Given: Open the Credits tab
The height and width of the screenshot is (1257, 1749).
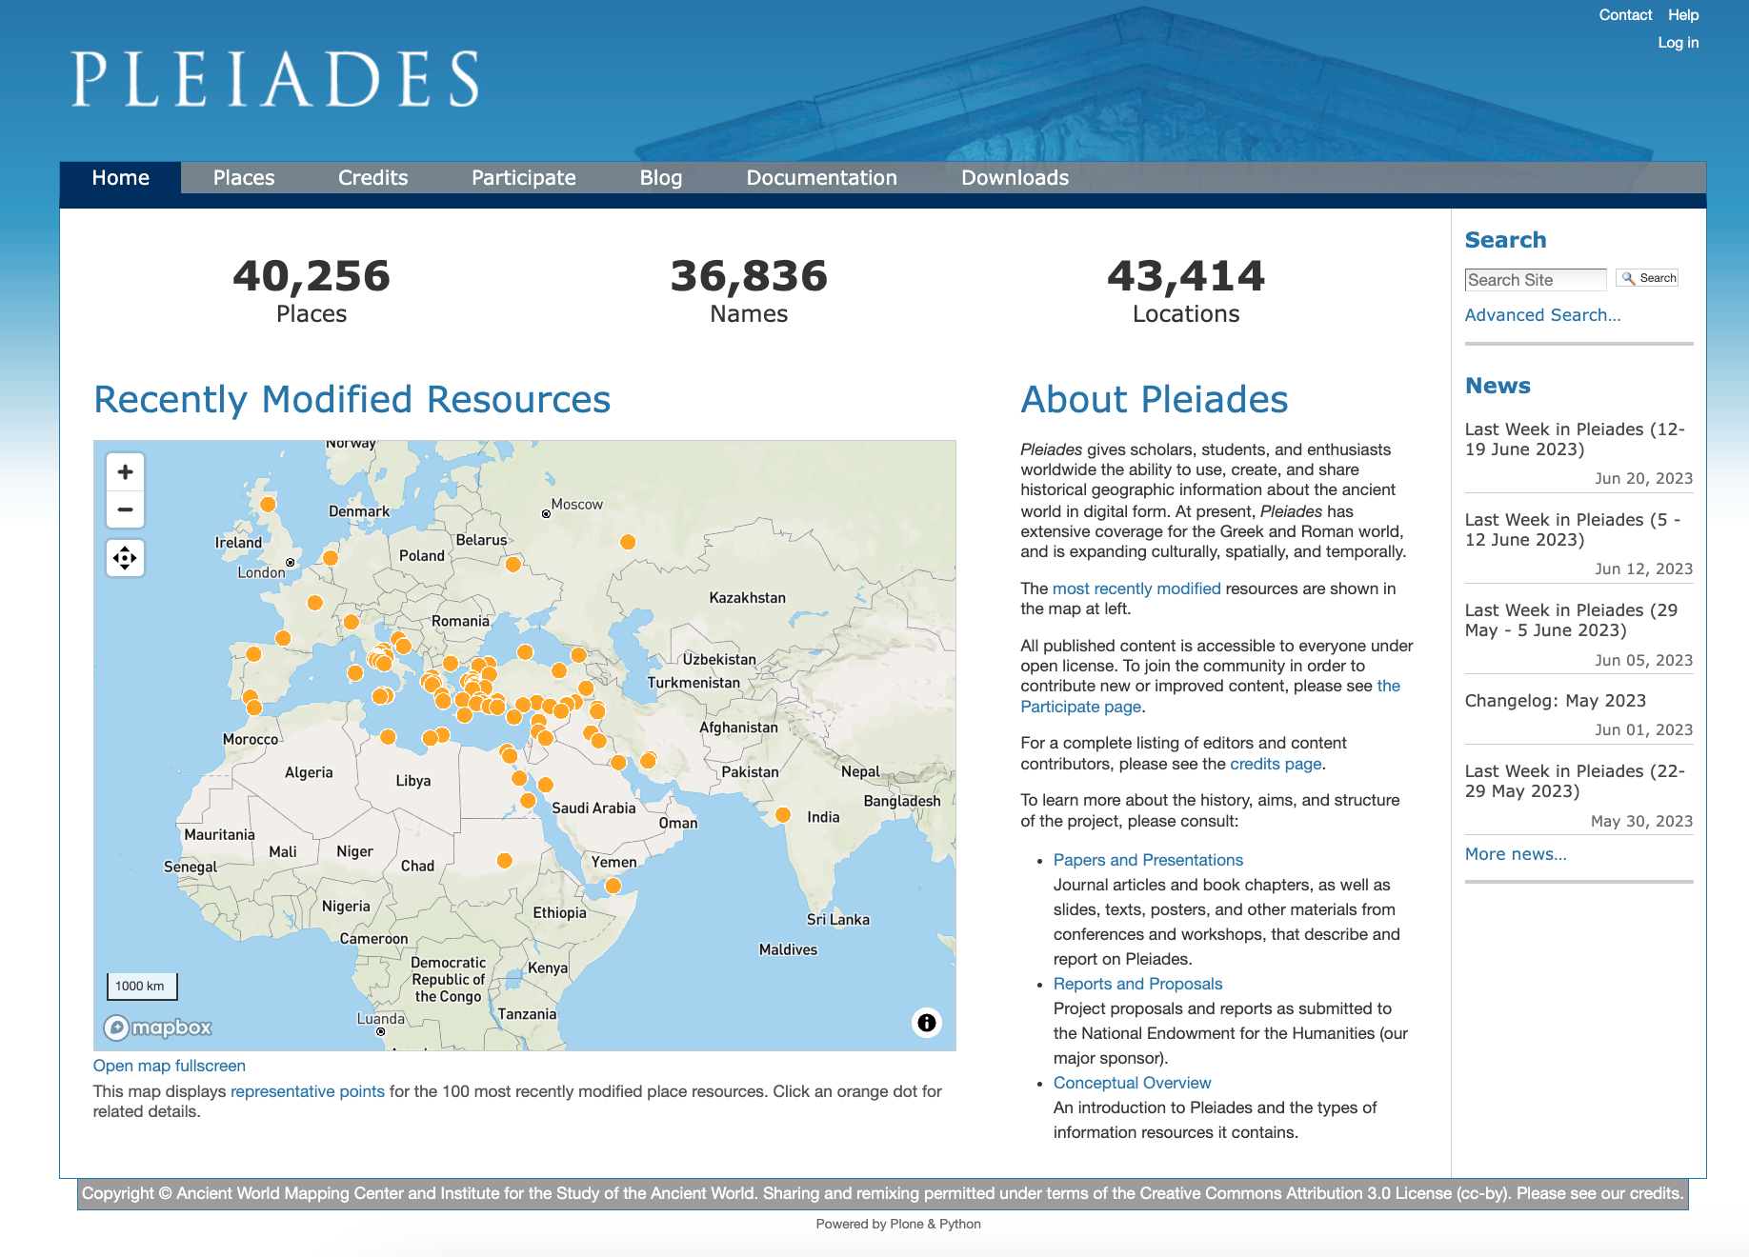Looking at the screenshot, I should coord(372,178).
